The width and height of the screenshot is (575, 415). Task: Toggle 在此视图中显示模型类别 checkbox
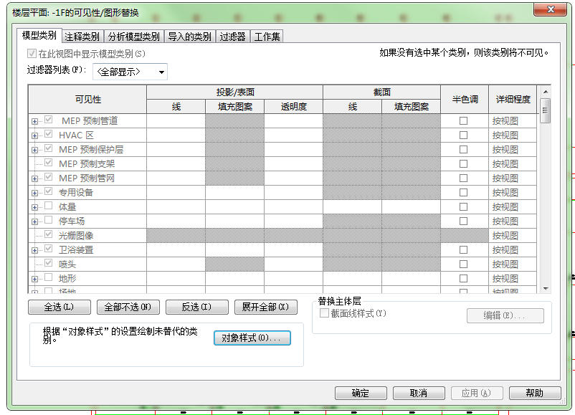click(32, 54)
